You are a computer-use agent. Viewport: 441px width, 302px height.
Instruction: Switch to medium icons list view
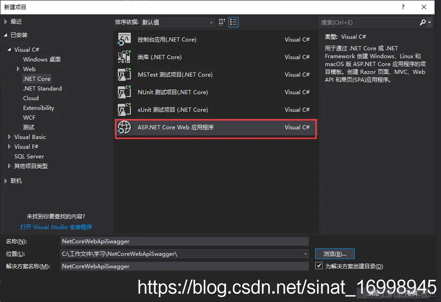pyautogui.click(x=233, y=22)
